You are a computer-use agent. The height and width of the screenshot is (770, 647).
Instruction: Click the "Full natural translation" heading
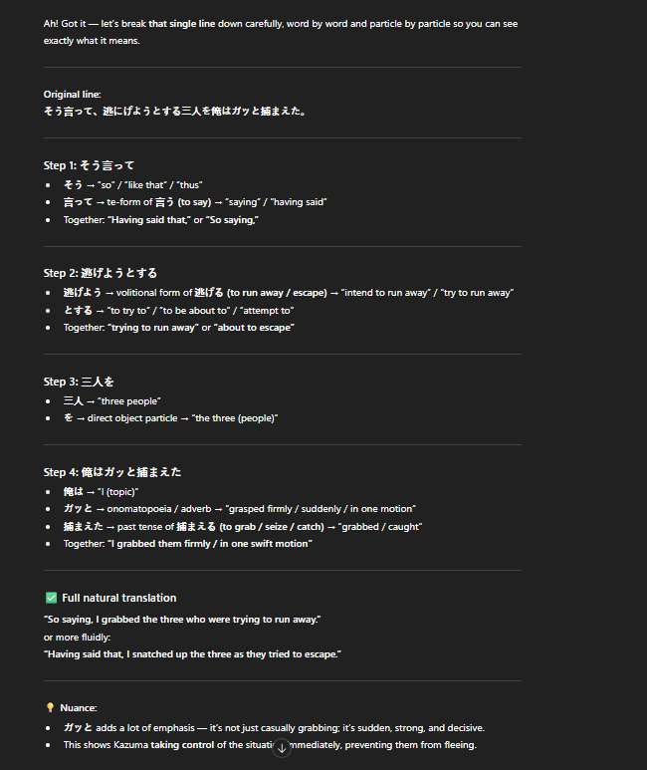(119, 598)
